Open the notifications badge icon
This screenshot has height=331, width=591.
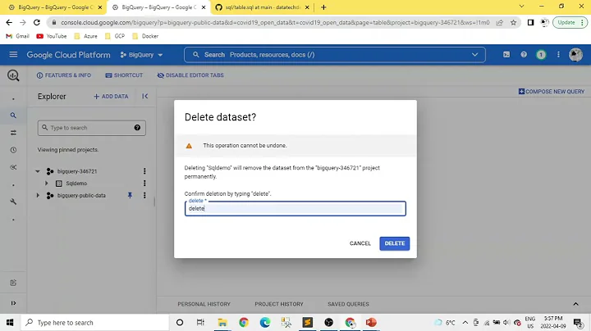coord(541,55)
